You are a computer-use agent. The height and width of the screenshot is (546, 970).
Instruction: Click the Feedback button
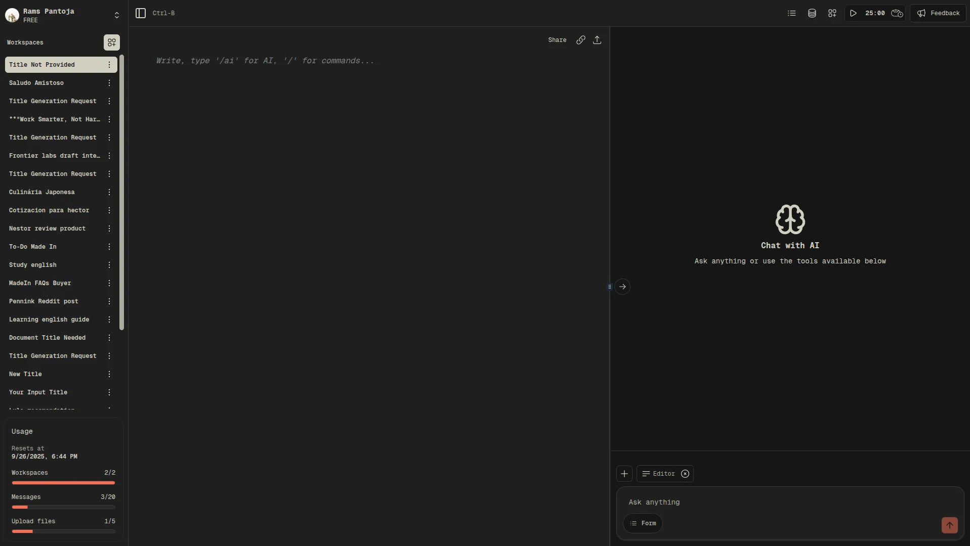(x=938, y=13)
